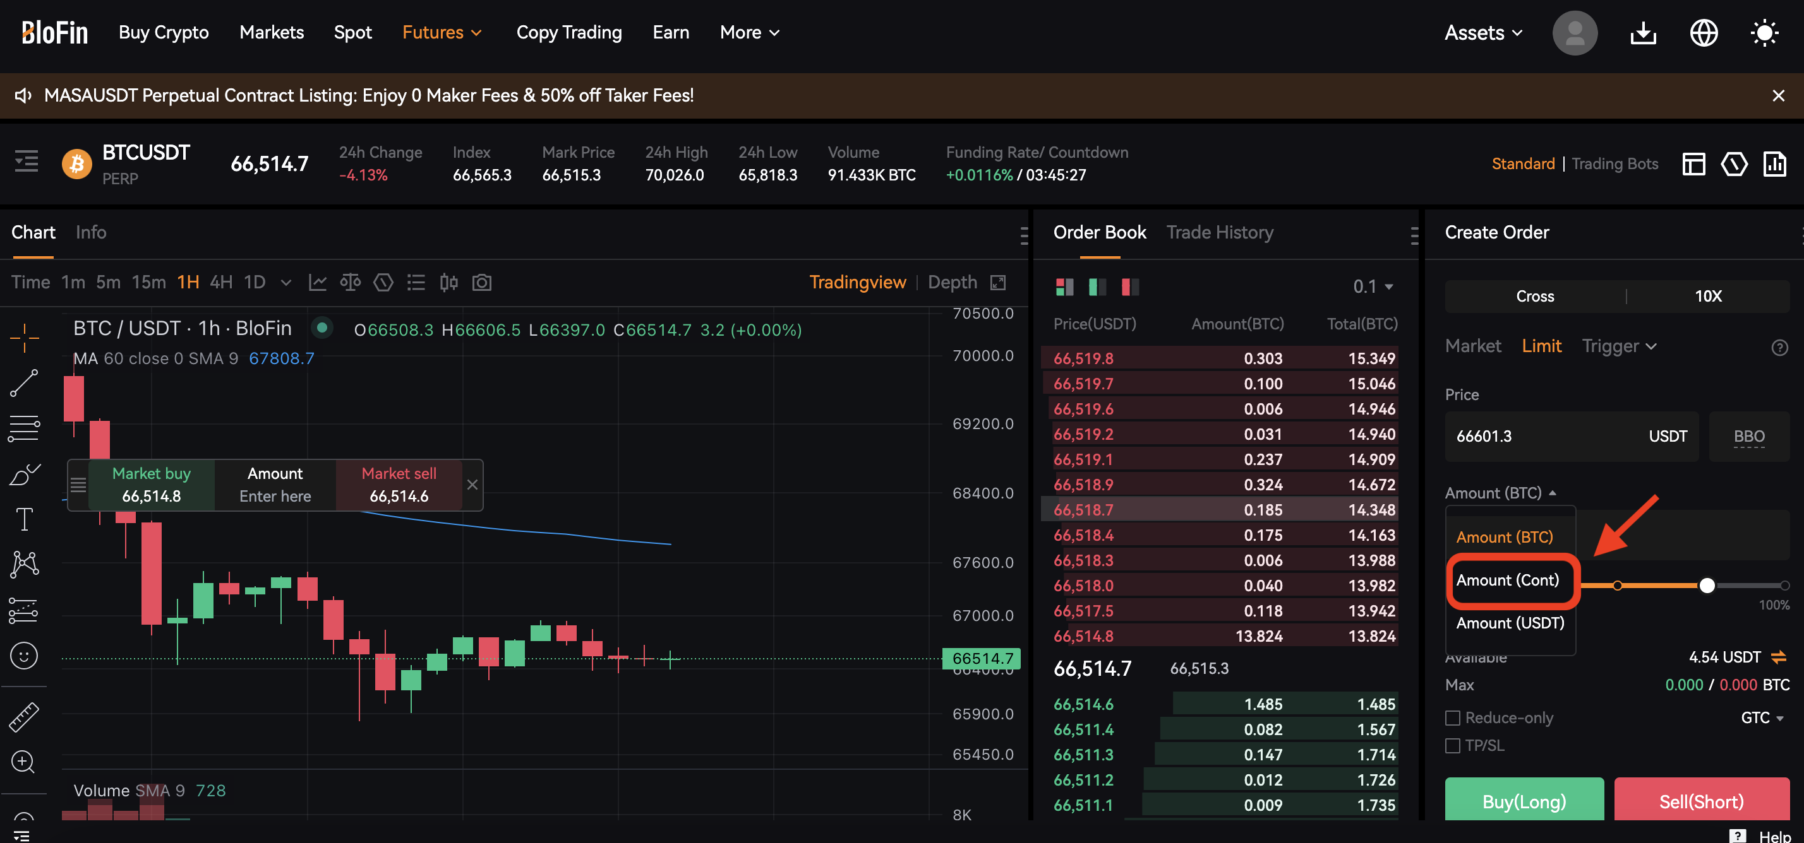Open the market list hamburger icon
This screenshot has width=1804, height=843.
[27, 162]
